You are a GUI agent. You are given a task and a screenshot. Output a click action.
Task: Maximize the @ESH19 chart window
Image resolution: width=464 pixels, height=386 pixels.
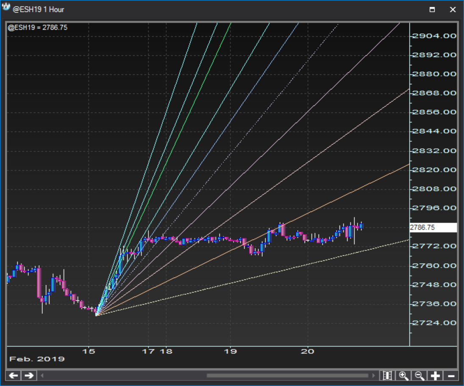(432, 9)
